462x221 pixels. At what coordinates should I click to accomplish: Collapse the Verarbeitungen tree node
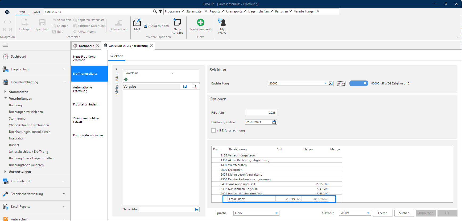coord(6,98)
